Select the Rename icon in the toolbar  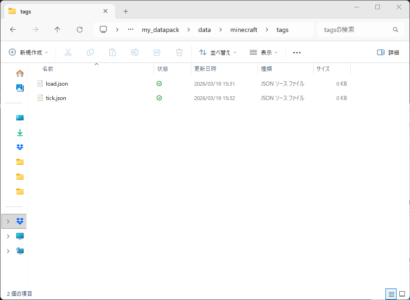[135, 52]
